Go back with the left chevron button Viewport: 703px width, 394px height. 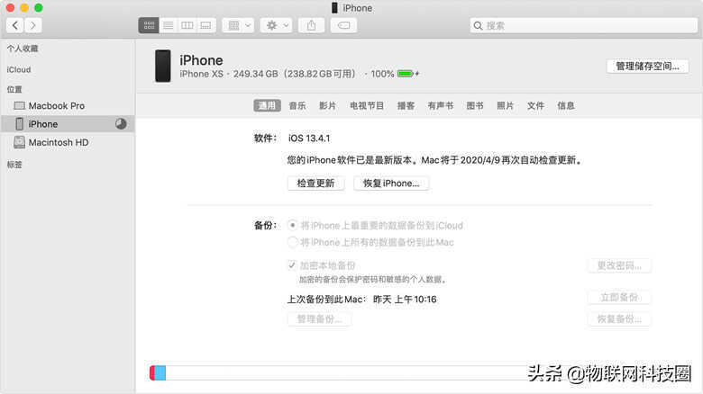(15, 25)
